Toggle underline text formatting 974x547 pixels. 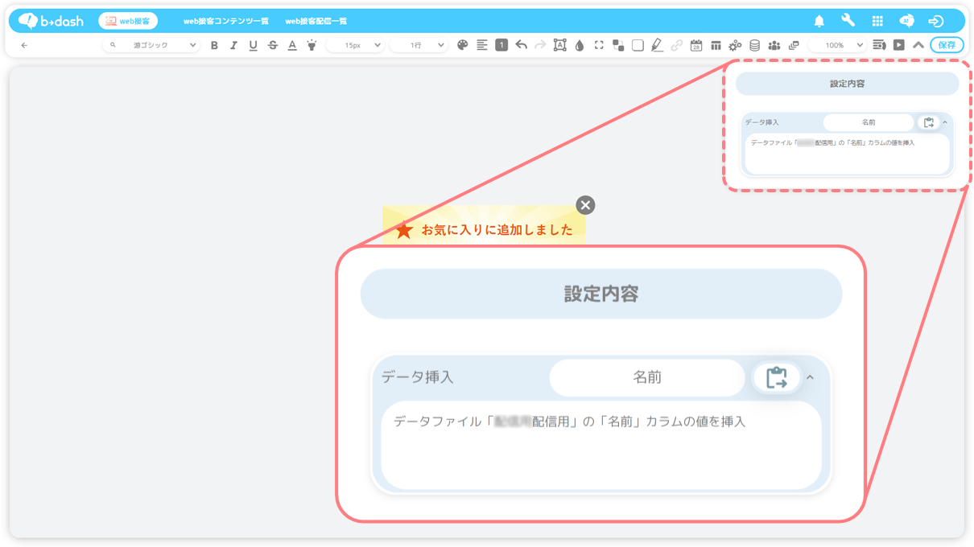pos(253,46)
